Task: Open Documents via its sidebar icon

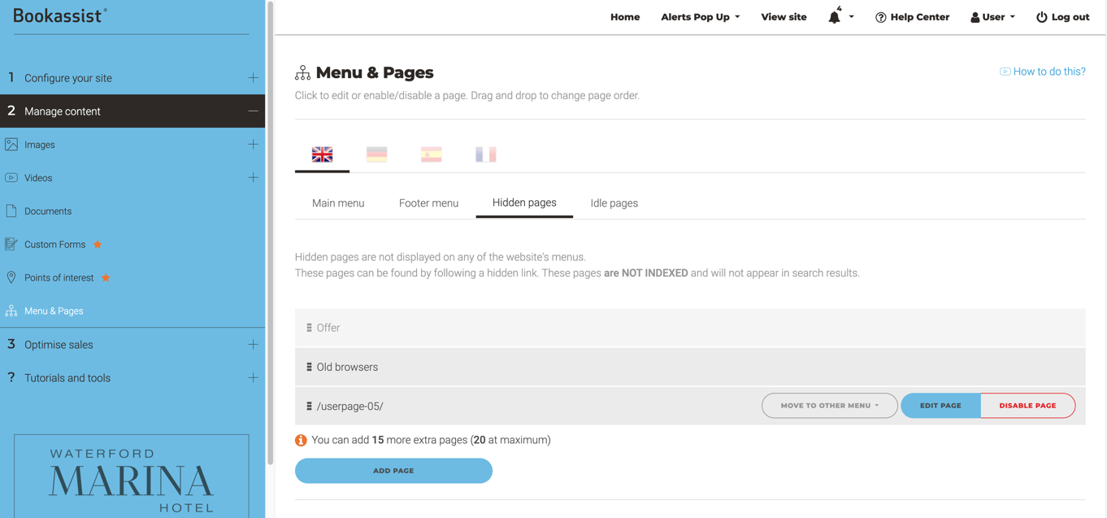Action: tap(11, 211)
